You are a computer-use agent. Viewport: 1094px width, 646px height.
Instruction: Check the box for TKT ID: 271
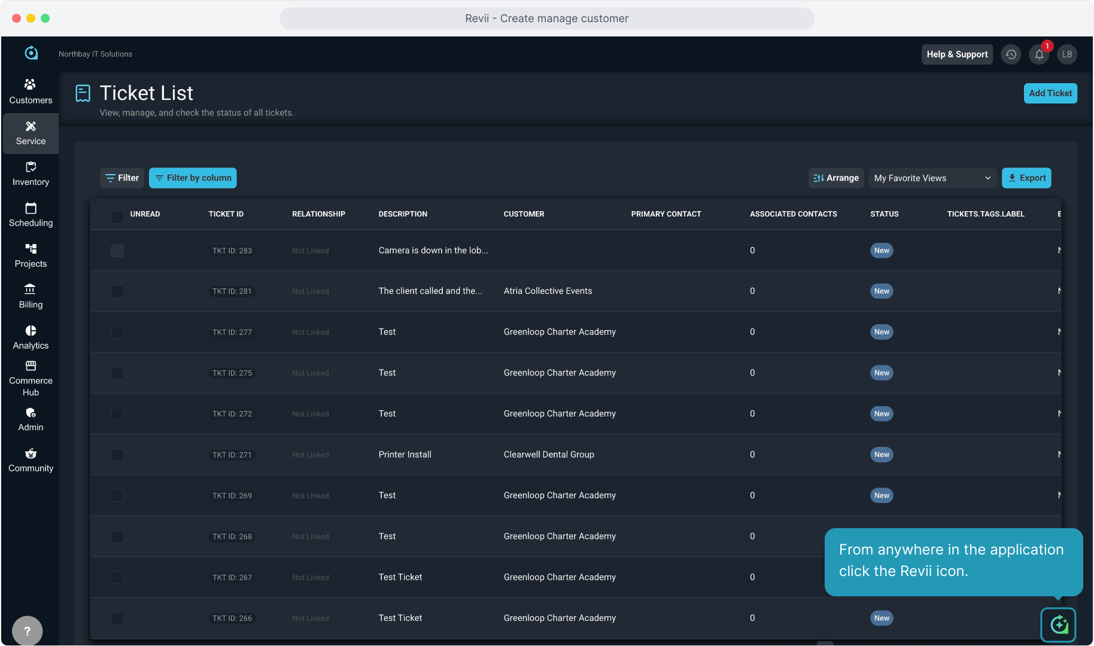(117, 455)
